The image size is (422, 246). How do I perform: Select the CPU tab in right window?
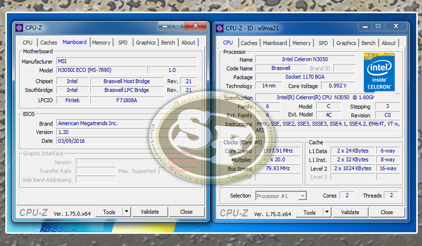coord(228,43)
